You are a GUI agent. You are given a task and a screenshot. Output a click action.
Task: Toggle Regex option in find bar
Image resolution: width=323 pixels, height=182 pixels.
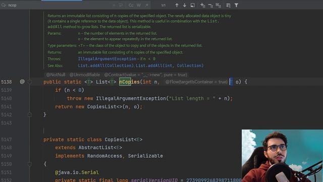pyautogui.click(x=147, y=6)
